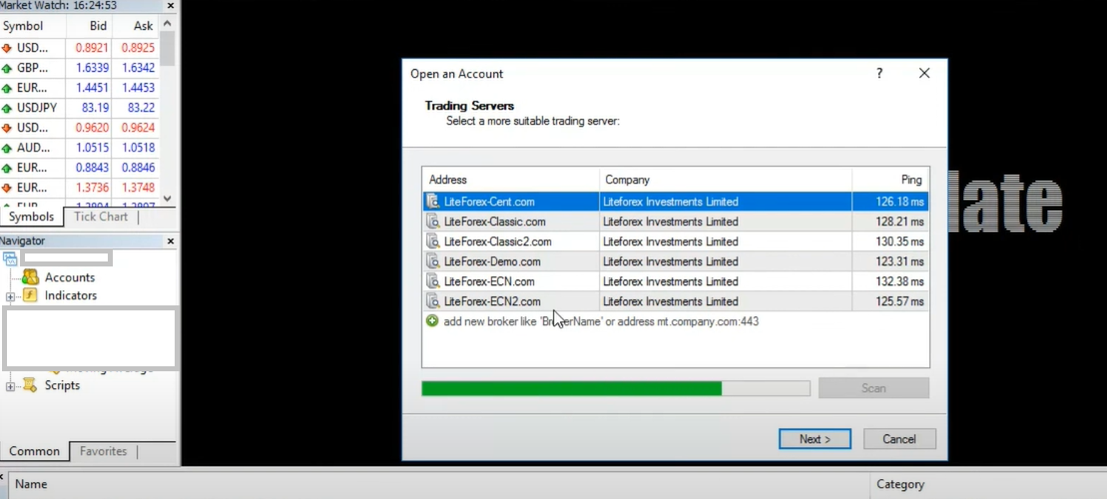
Task: Select the LiteForex-Classic.com address text
Action: point(494,222)
